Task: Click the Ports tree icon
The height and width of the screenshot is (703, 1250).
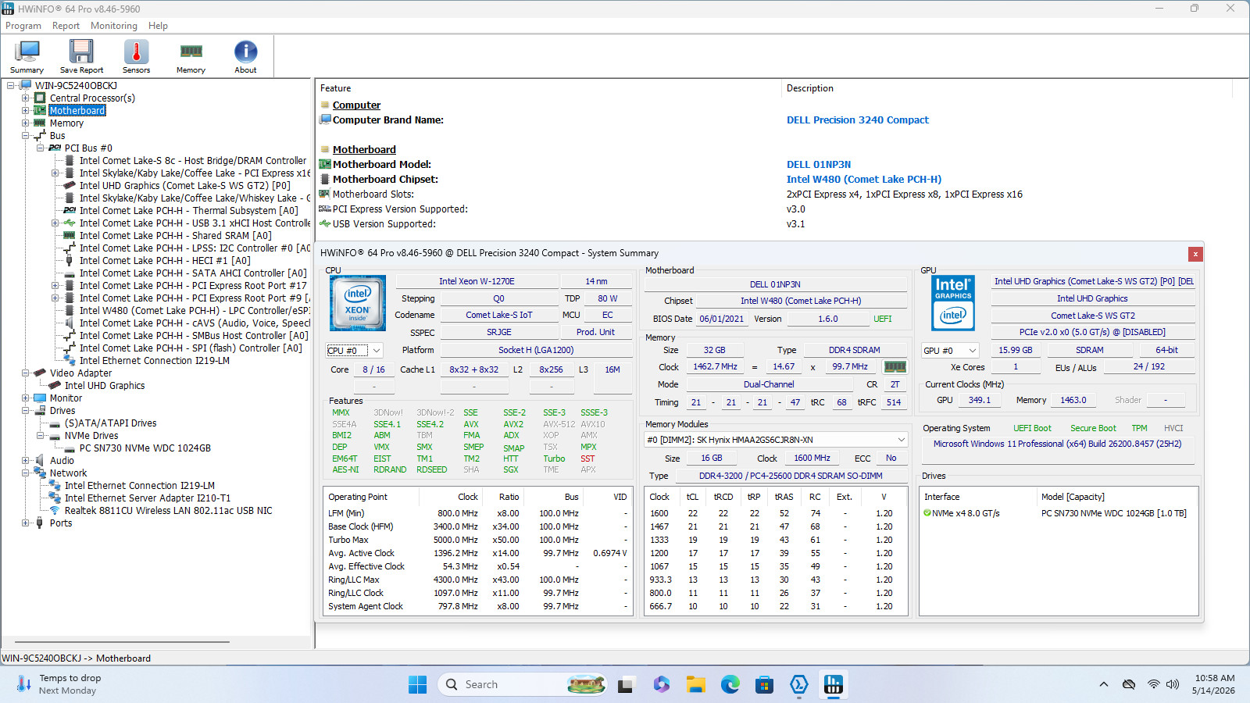Action: 40,523
